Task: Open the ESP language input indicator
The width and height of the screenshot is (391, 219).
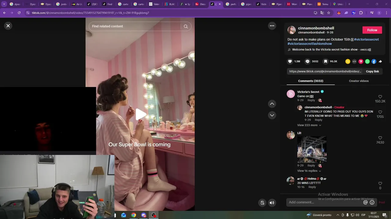Action: click(x=364, y=215)
